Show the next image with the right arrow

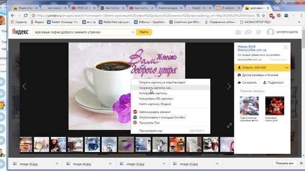coord(229,86)
